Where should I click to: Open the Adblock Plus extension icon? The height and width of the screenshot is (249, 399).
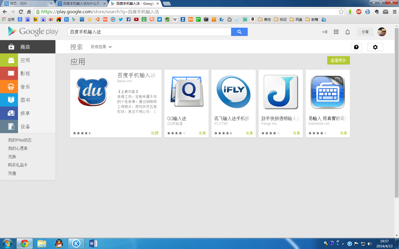[359, 12]
